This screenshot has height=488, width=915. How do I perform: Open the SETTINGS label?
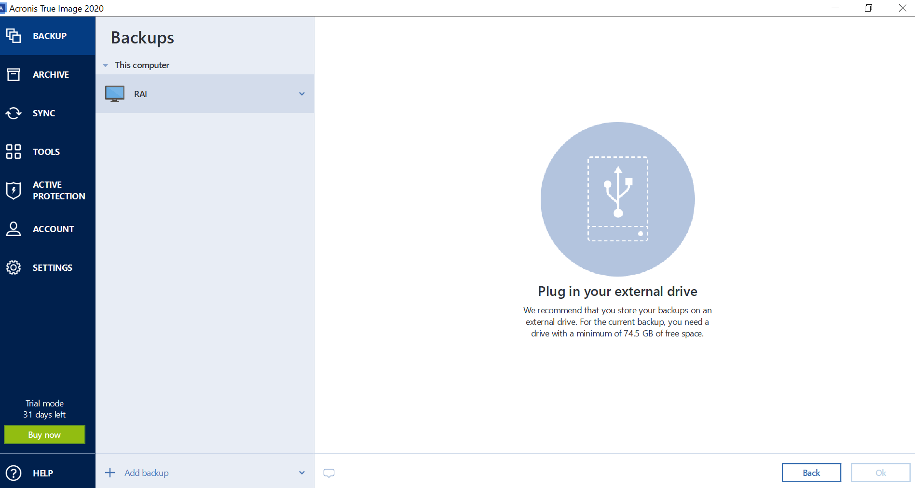coord(53,268)
